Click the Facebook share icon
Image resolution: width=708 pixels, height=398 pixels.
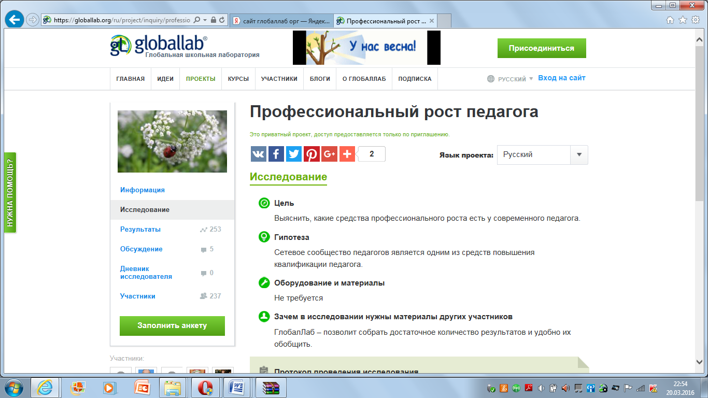[x=276, y=154]
